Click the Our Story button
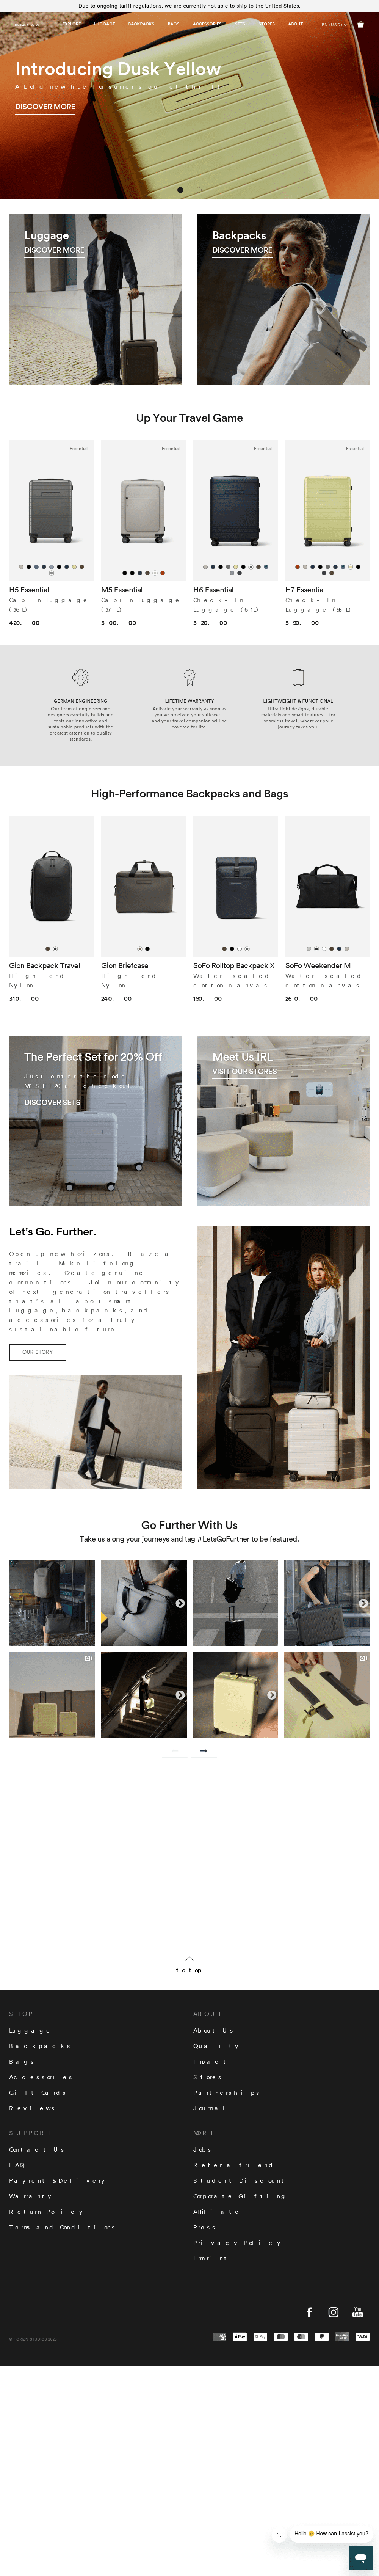Viewport: 379px width, 2576px height. 38,1352
